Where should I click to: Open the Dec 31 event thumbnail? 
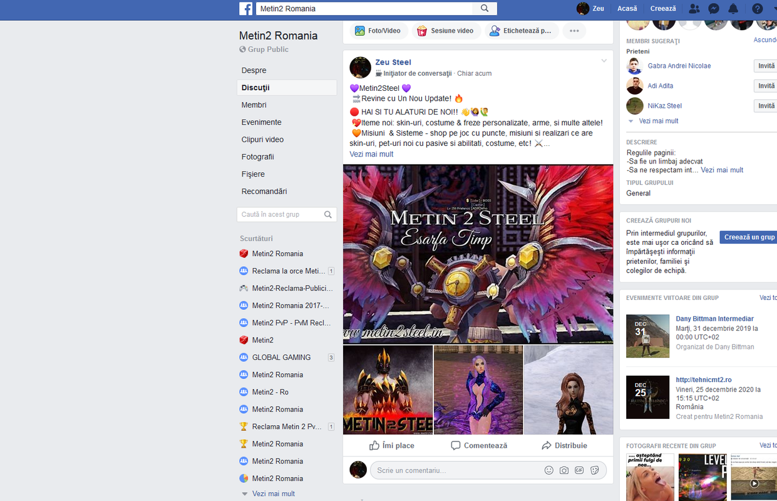tap(647, 336)
